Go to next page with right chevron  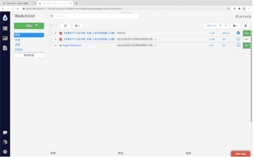[x=226, y=26]
